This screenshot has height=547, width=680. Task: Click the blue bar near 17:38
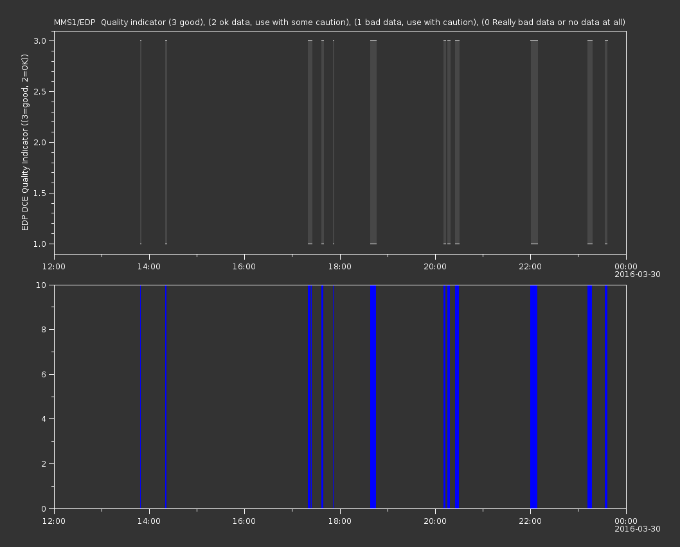coord(322,397)
